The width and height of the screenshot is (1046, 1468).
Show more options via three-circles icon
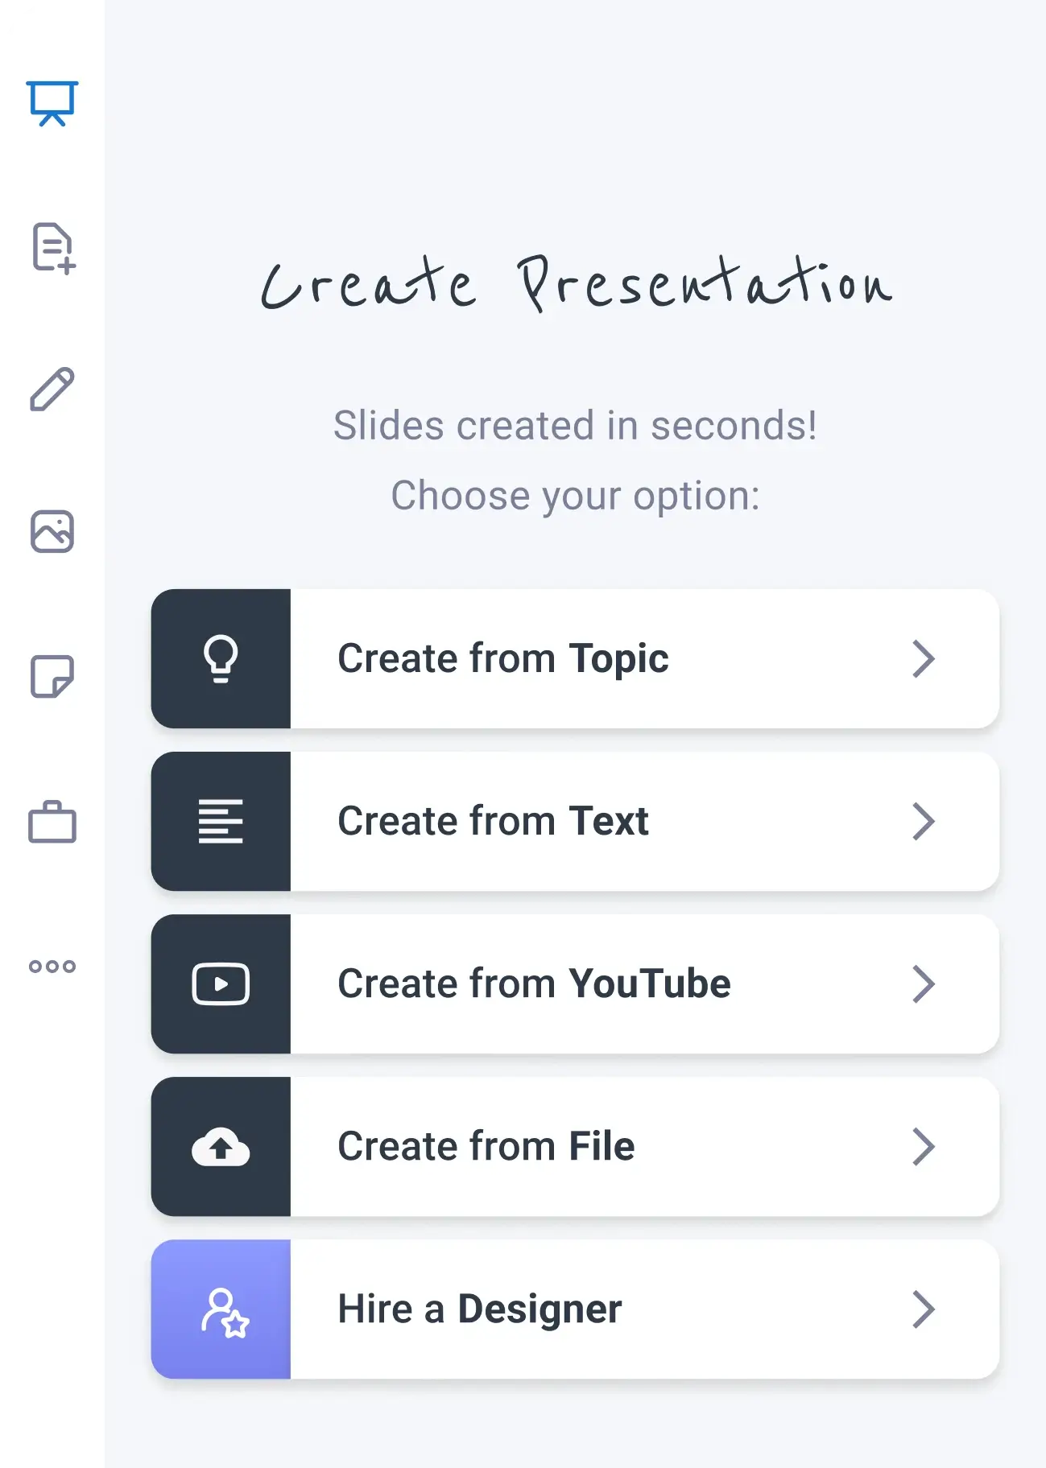(52, 966)
